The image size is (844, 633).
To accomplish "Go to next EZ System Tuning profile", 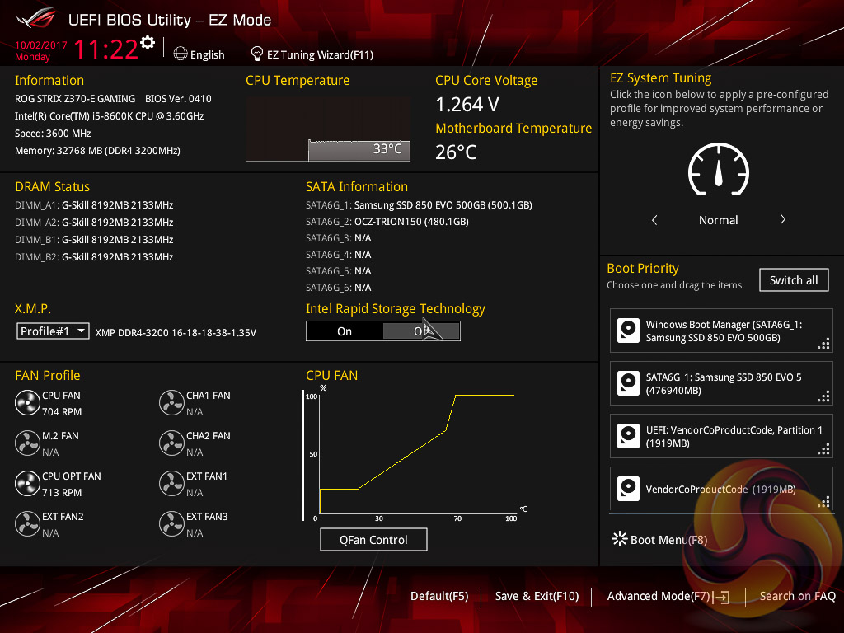I will (x=783, y=219).
